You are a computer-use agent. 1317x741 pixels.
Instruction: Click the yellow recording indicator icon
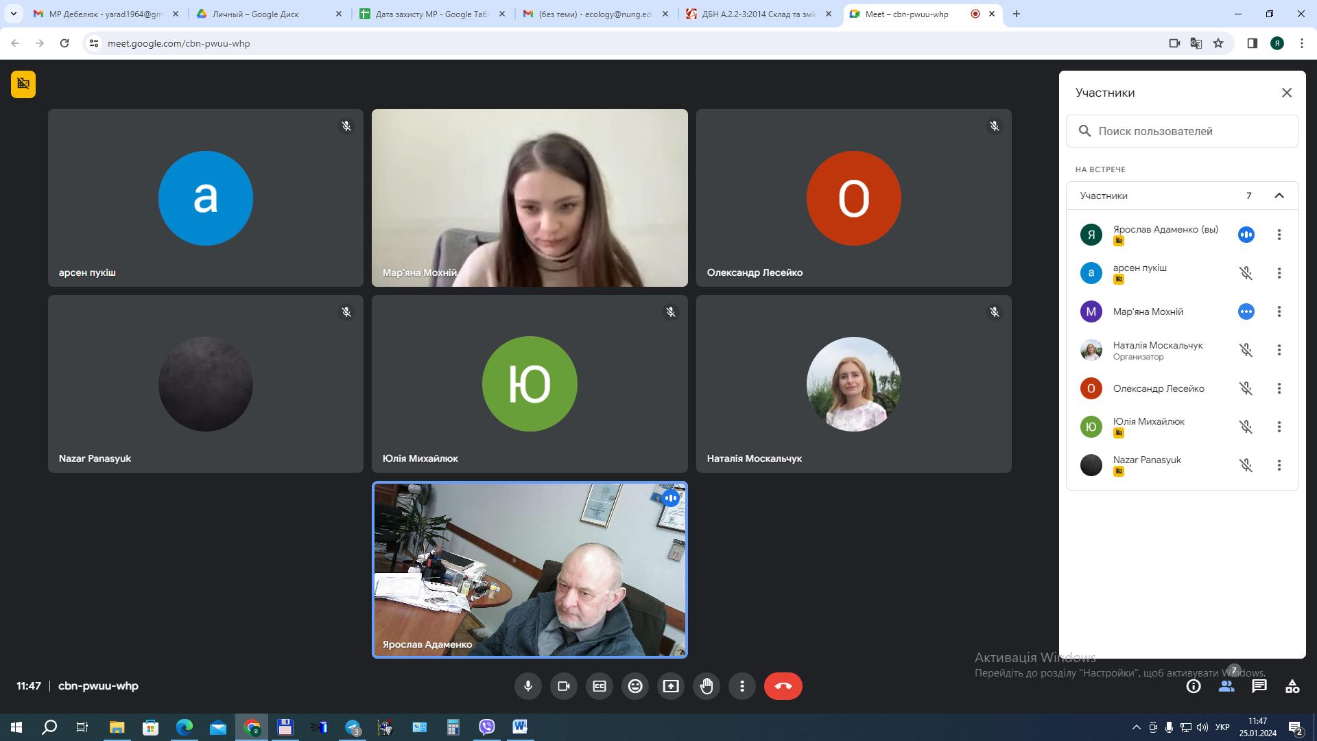point(23,84)
